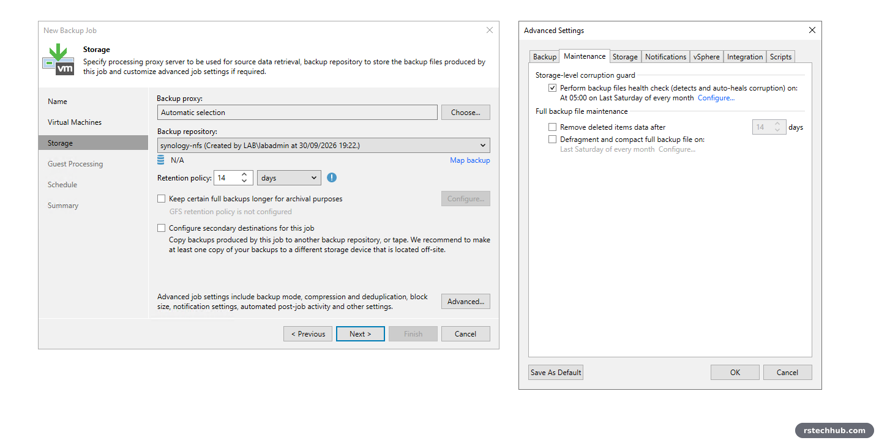Screen dimensions: 879x443
Task: Increase the retention policy value by one
Action: pyautogui.click(x=244, y=174)
